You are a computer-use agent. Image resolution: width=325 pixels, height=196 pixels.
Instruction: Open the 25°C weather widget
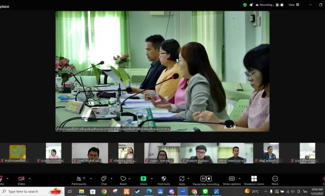pos(252,191)
